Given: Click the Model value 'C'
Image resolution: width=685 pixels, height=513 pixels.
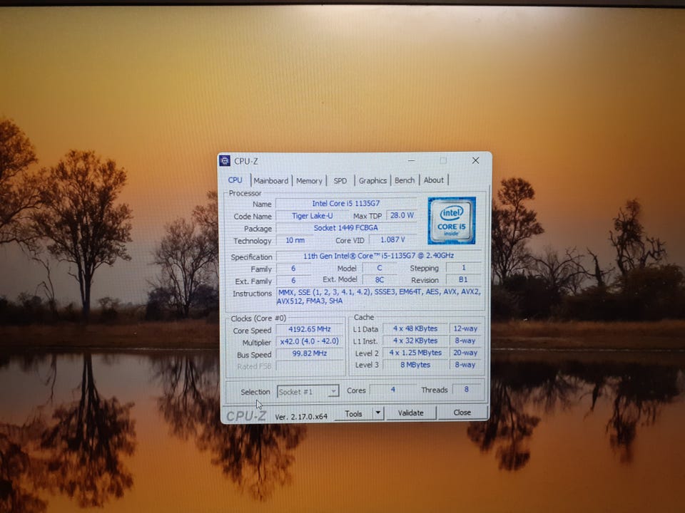Looking at the screenshot, I should pyautogui.click(x=379, y=268).
